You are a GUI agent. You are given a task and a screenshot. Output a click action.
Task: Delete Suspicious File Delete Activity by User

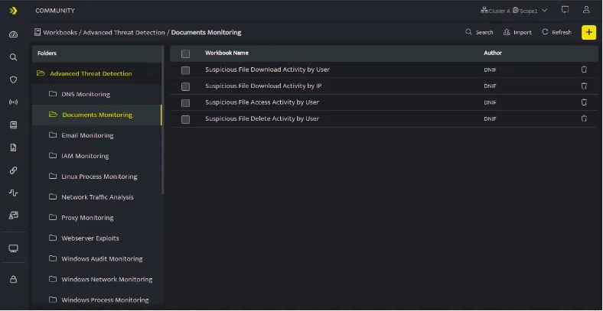(584, 118)
